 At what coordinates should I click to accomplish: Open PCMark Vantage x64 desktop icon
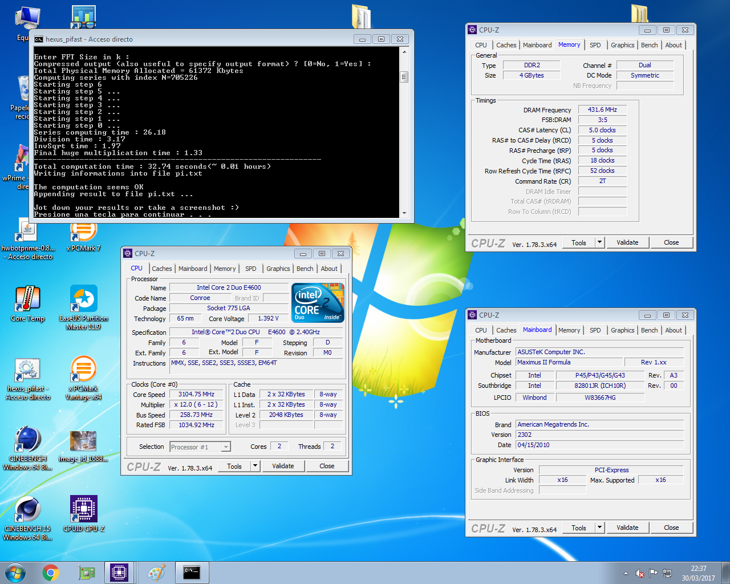[83, 378]
